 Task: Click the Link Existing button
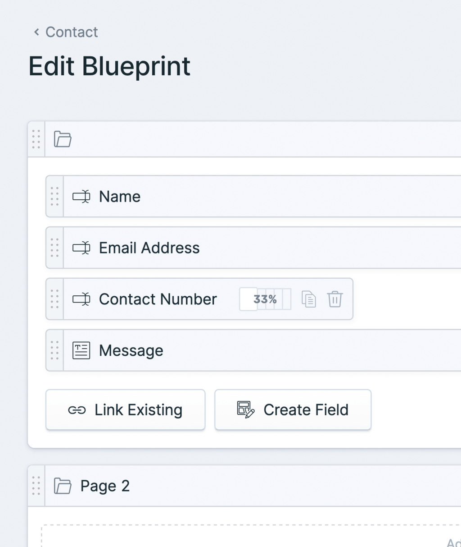(x=126, y=410)
